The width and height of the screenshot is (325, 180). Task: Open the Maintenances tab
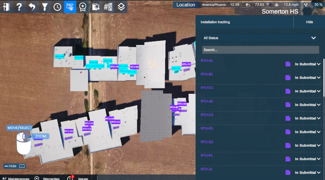(16, 178)
